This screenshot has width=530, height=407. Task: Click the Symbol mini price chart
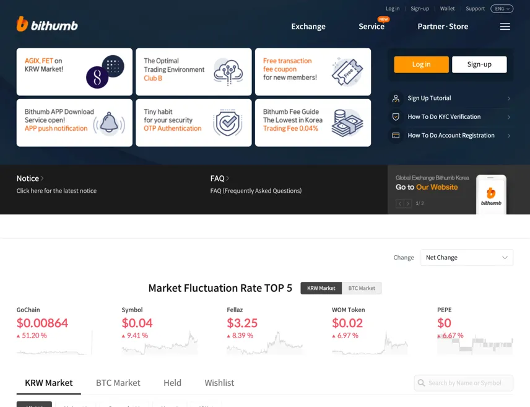click(x=160, y=343)
